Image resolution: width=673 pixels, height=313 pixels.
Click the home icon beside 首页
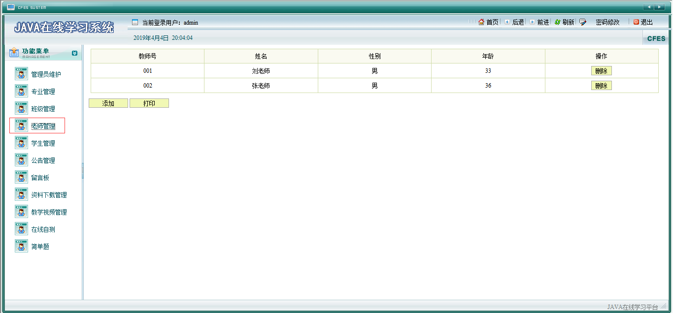[481, 22]
